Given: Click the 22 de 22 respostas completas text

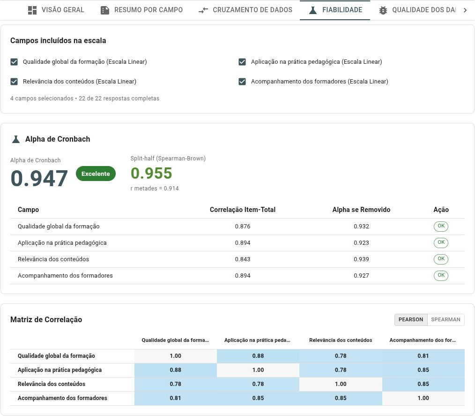Looking at the screenshot, I should 119,98.
